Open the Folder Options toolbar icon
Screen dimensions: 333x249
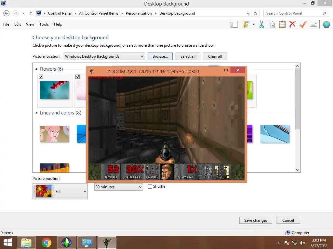click(246, 24)
